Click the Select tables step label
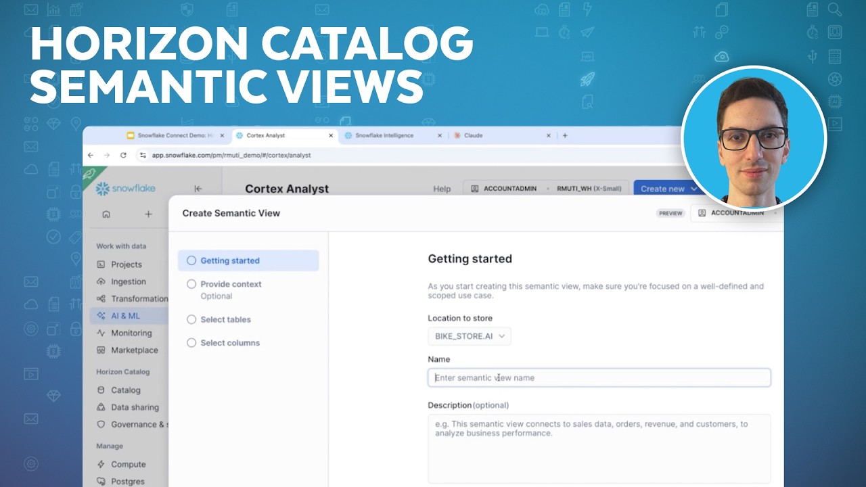Screen dimensions: 866x487 point(225,319)
